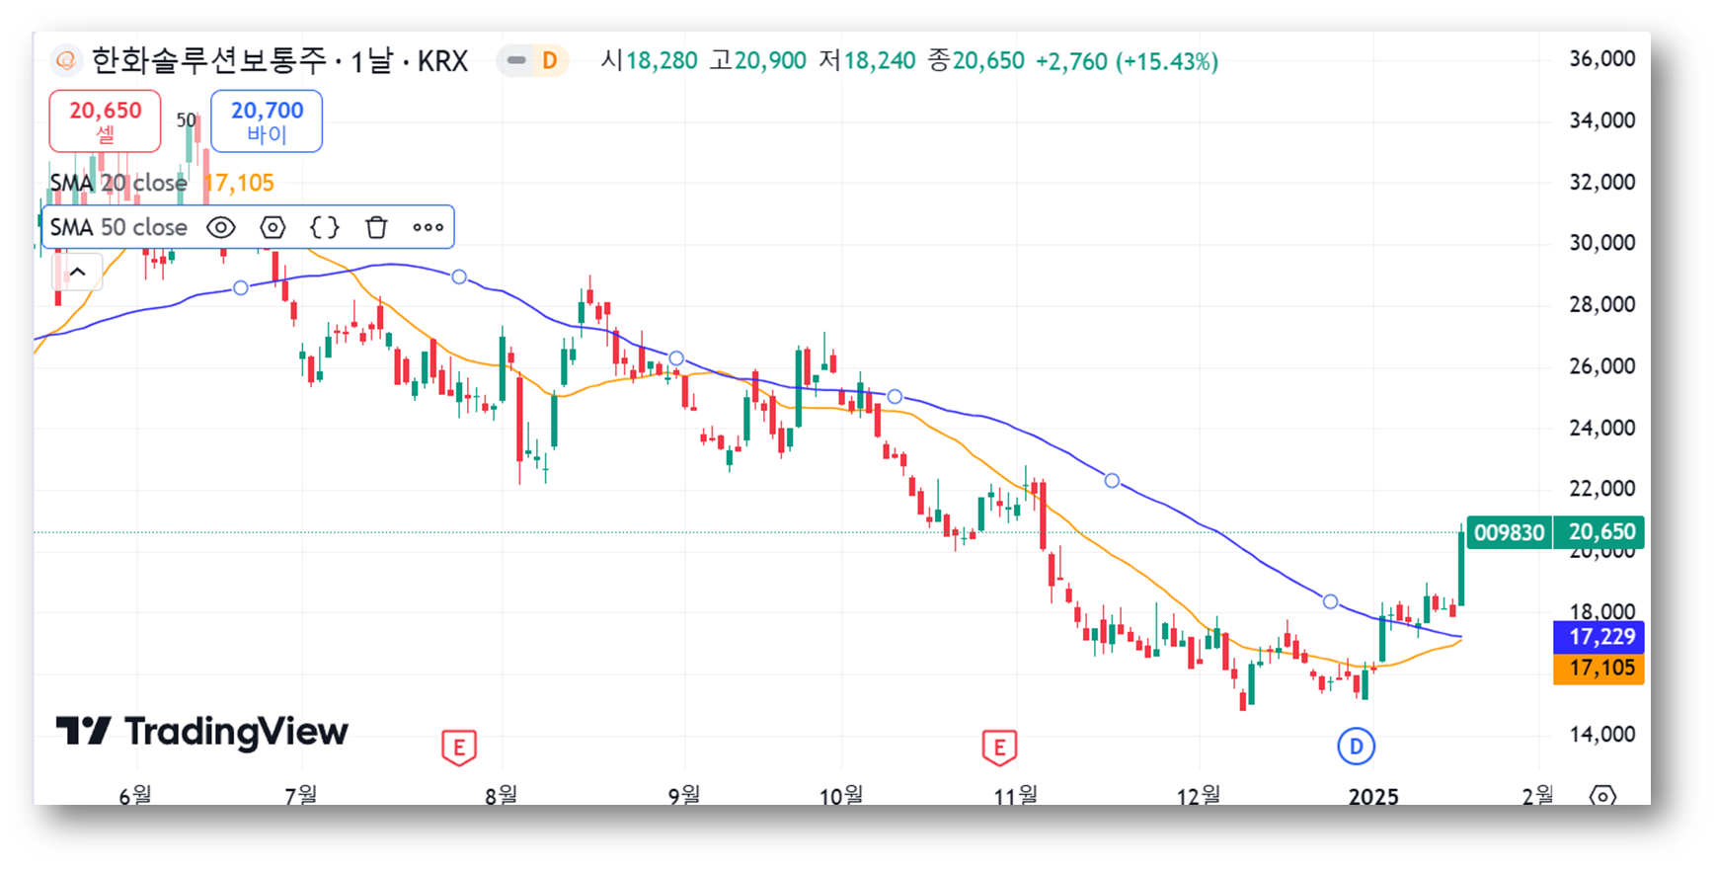This screenshot has width=1715, height=869.
Task: Open SMA 50 more options dots
Action: [428, 227]
